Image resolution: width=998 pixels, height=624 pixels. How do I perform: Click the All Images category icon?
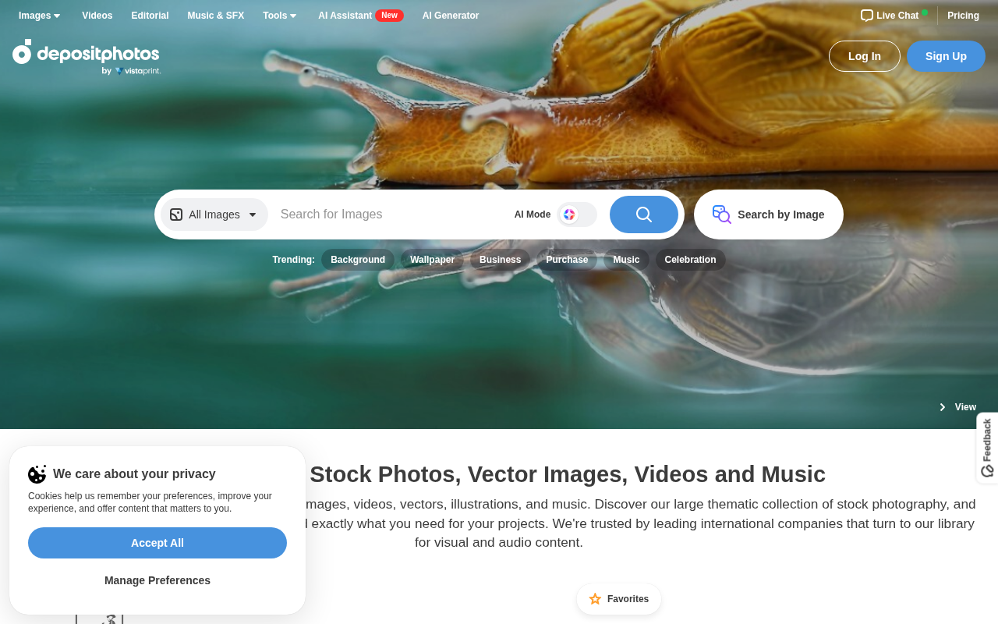click(176, 214)
